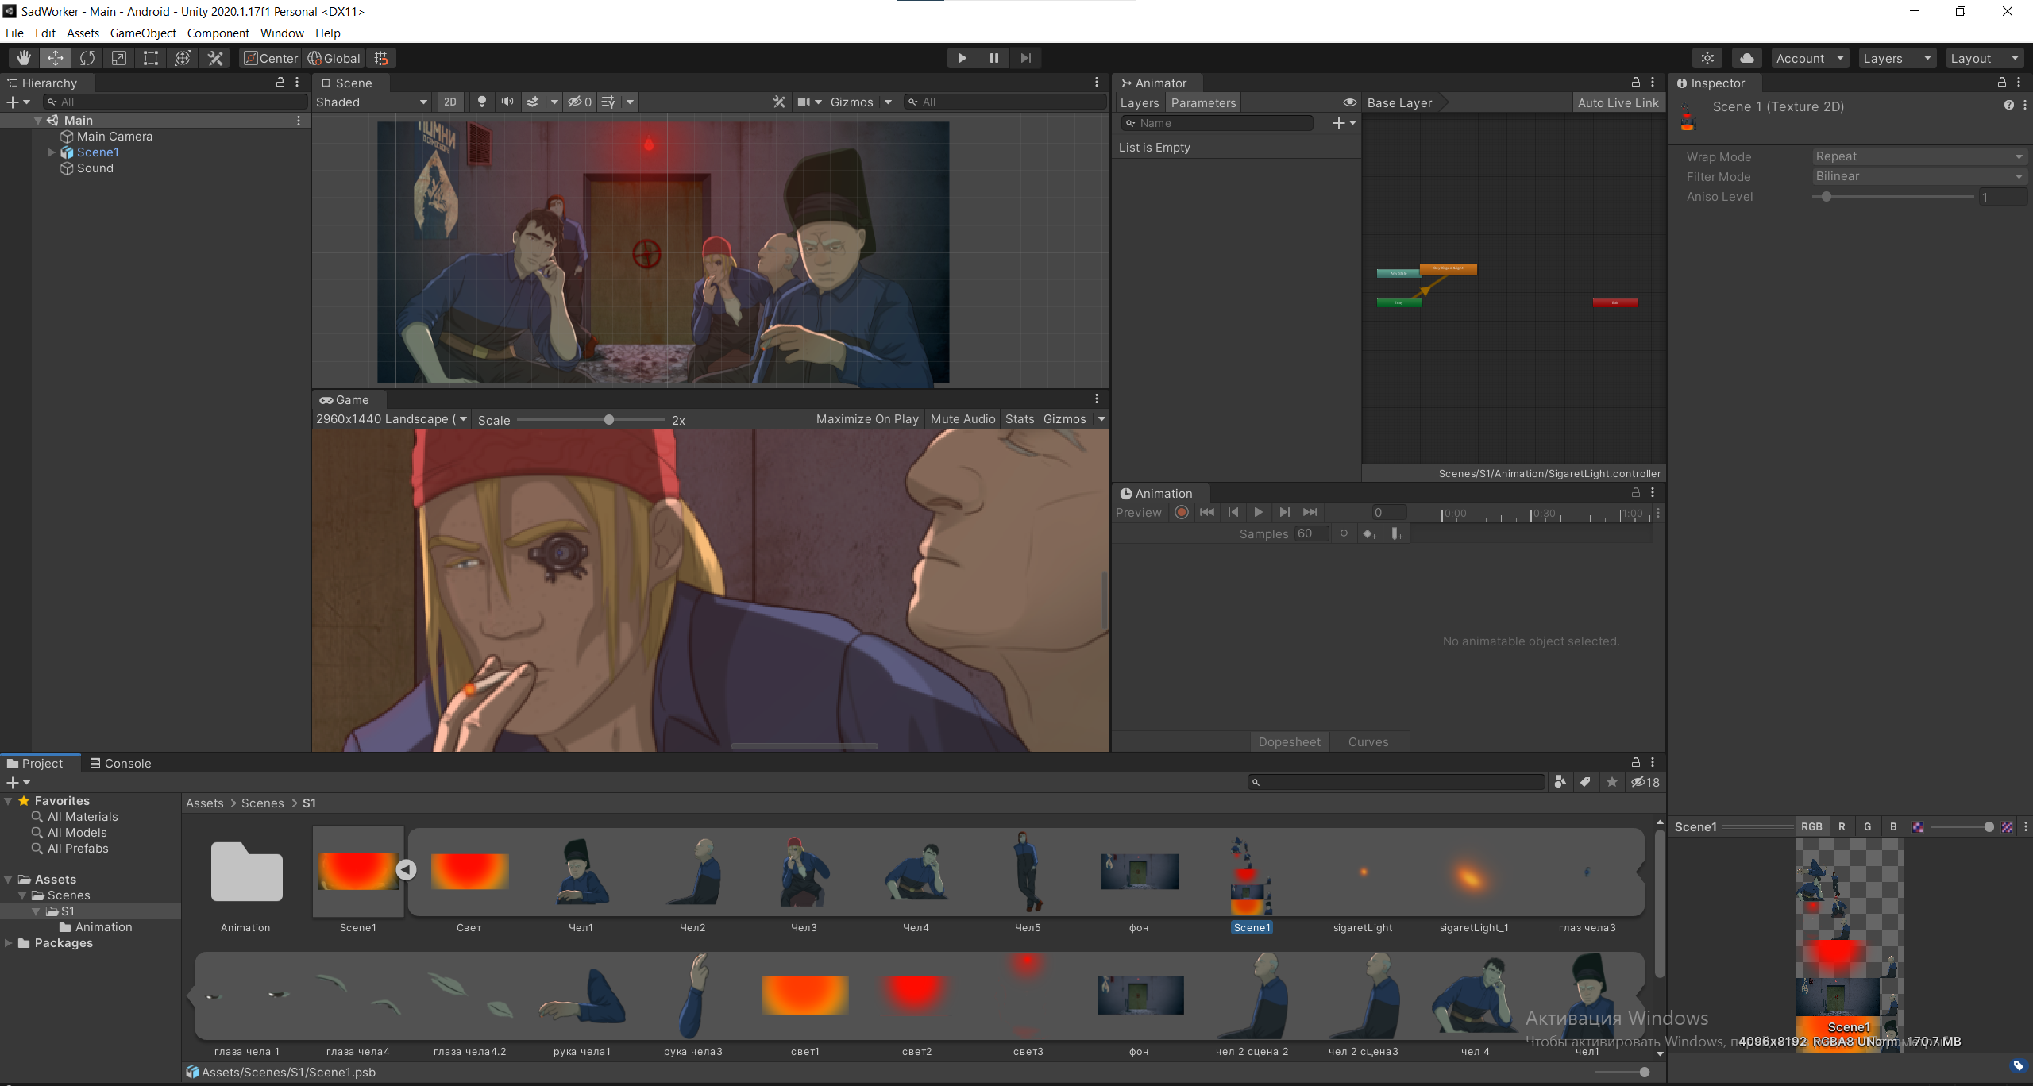This screenshot has width=2033, height=1086.
Task: Toggle scene effects icon
Action: click(x=534, y=102)
